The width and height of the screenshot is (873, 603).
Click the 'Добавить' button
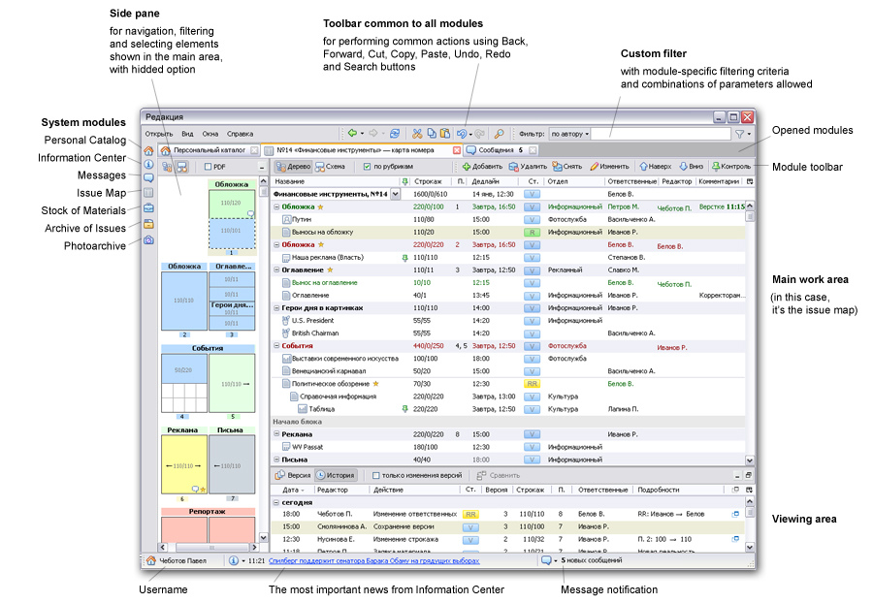[x=481, y=167]
